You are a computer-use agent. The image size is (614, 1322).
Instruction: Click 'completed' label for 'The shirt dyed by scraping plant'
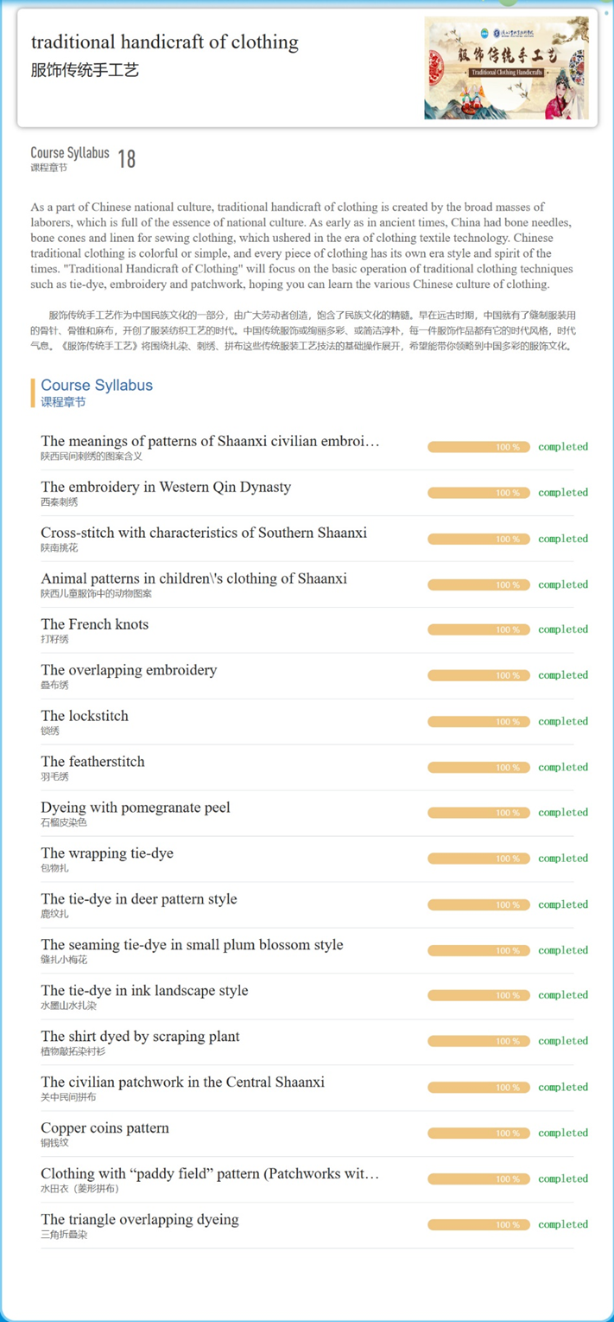tap(562, 1041)
